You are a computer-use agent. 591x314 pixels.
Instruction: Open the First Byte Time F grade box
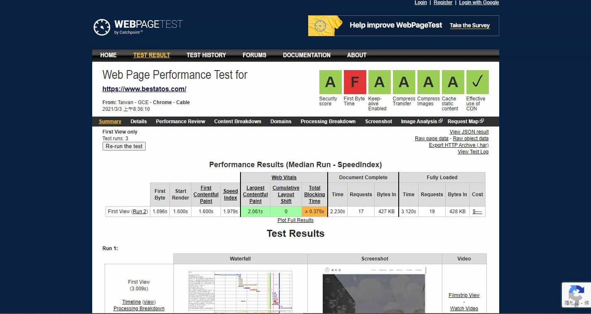coord(355,82)
